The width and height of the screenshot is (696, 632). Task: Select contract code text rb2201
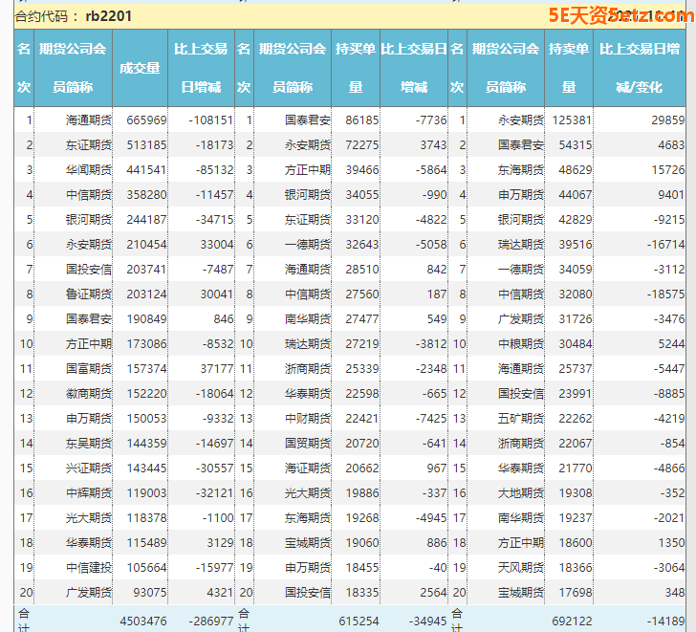pos(109,16)
